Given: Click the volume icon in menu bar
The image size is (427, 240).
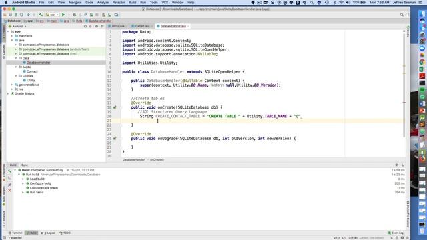Looking at the screenshot, I should pyautogui.click(x=348, y=3).
